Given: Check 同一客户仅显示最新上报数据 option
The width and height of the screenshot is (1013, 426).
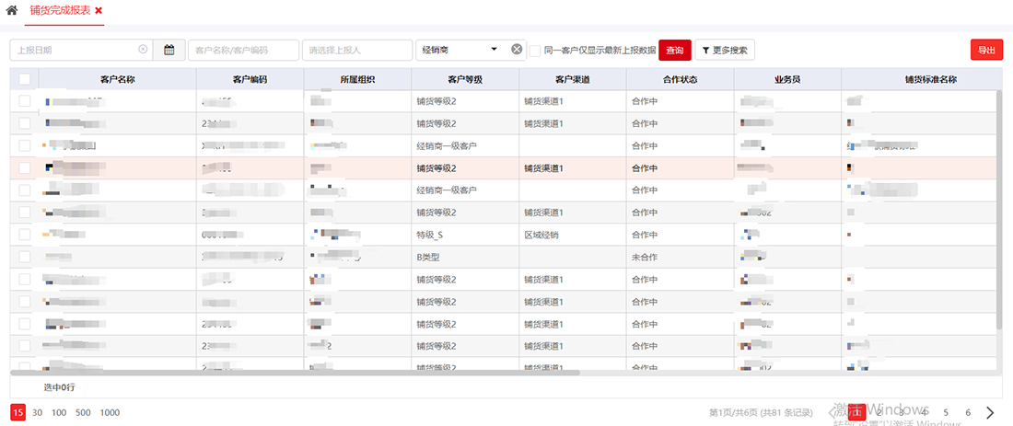Looking at the screenshot, I should [x=535, y=50].
